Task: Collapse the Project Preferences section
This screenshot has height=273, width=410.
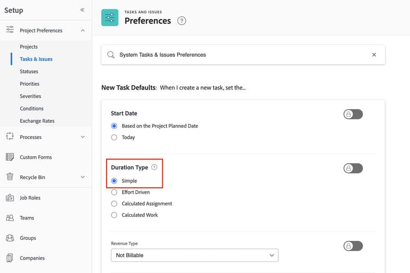Action: point(83,31)
